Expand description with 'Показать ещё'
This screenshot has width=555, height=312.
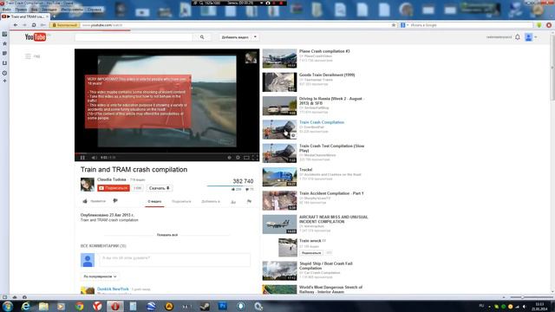(167, 235)
